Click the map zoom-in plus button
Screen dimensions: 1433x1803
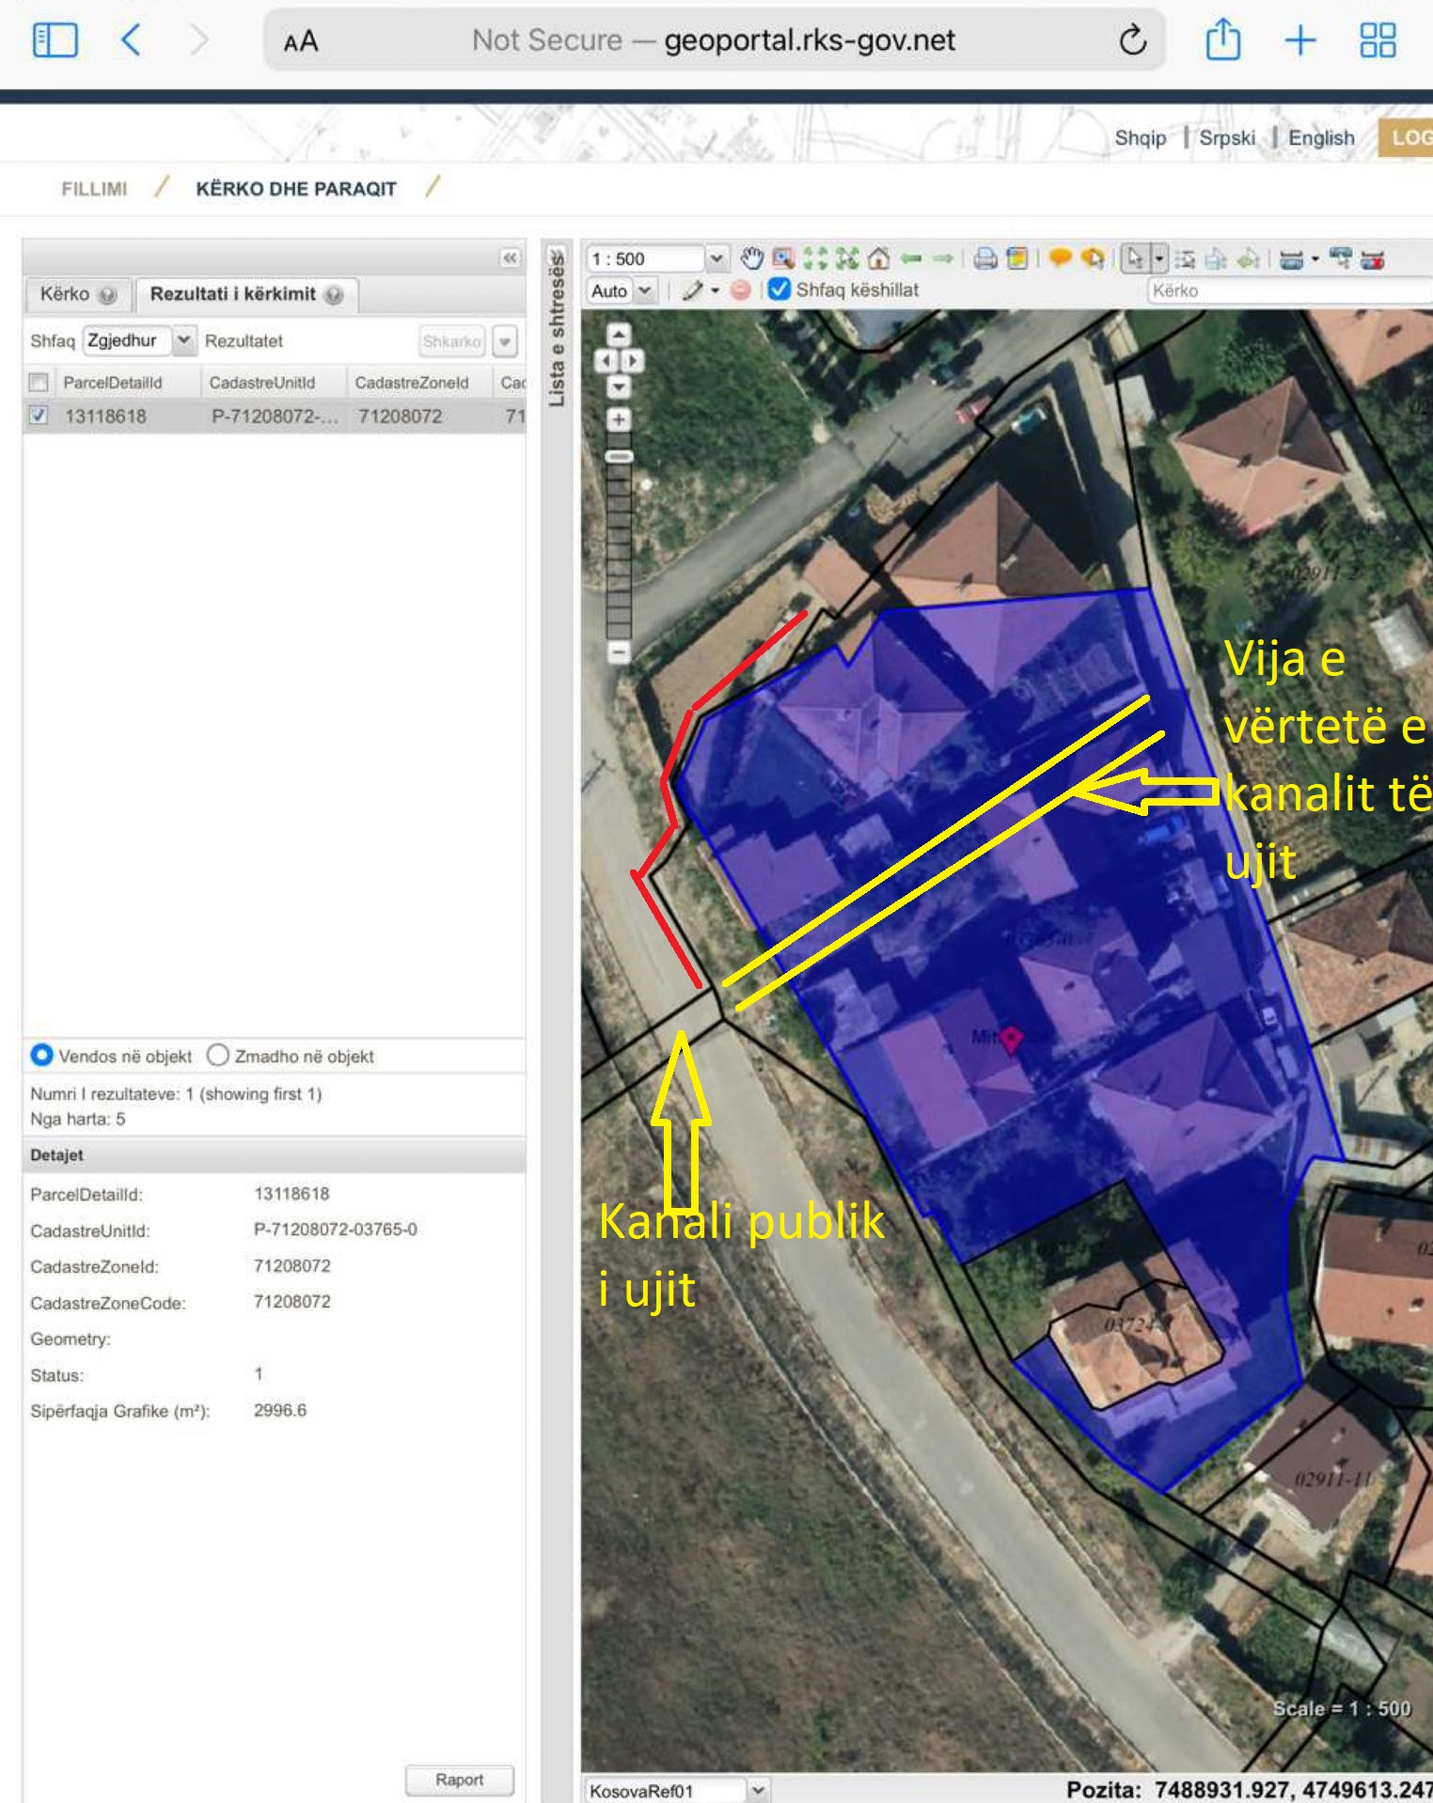click(619, 419)
